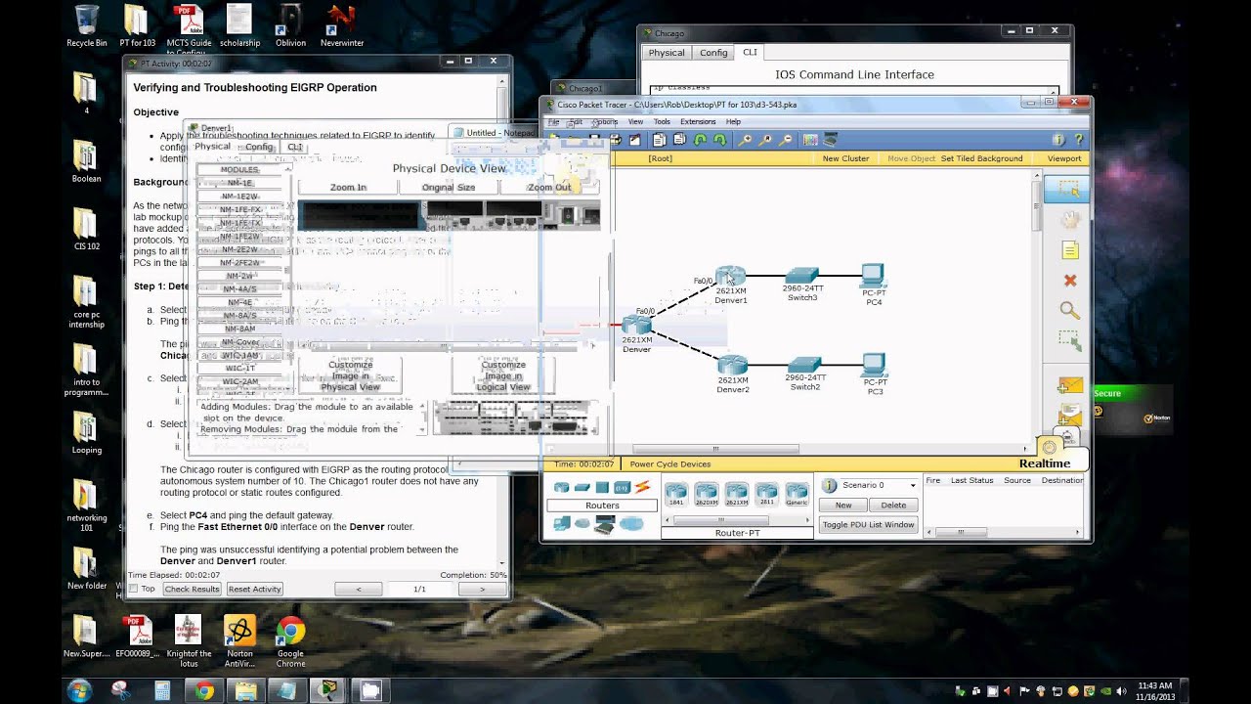Activate the red X Delete tool
1251x704 pixels.
(1069, 281)
